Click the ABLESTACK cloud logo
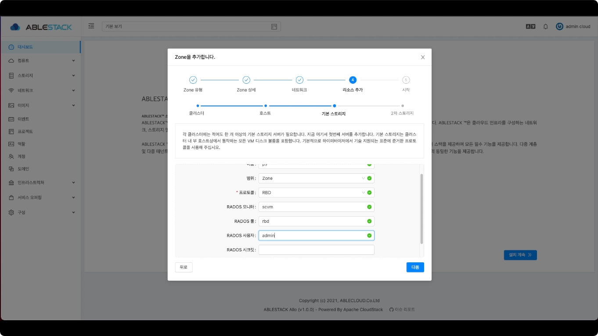 coord(41,27)
